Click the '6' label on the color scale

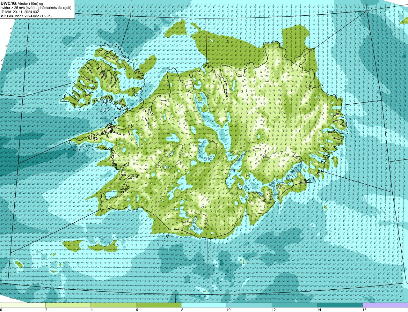(x=137, y=310)
